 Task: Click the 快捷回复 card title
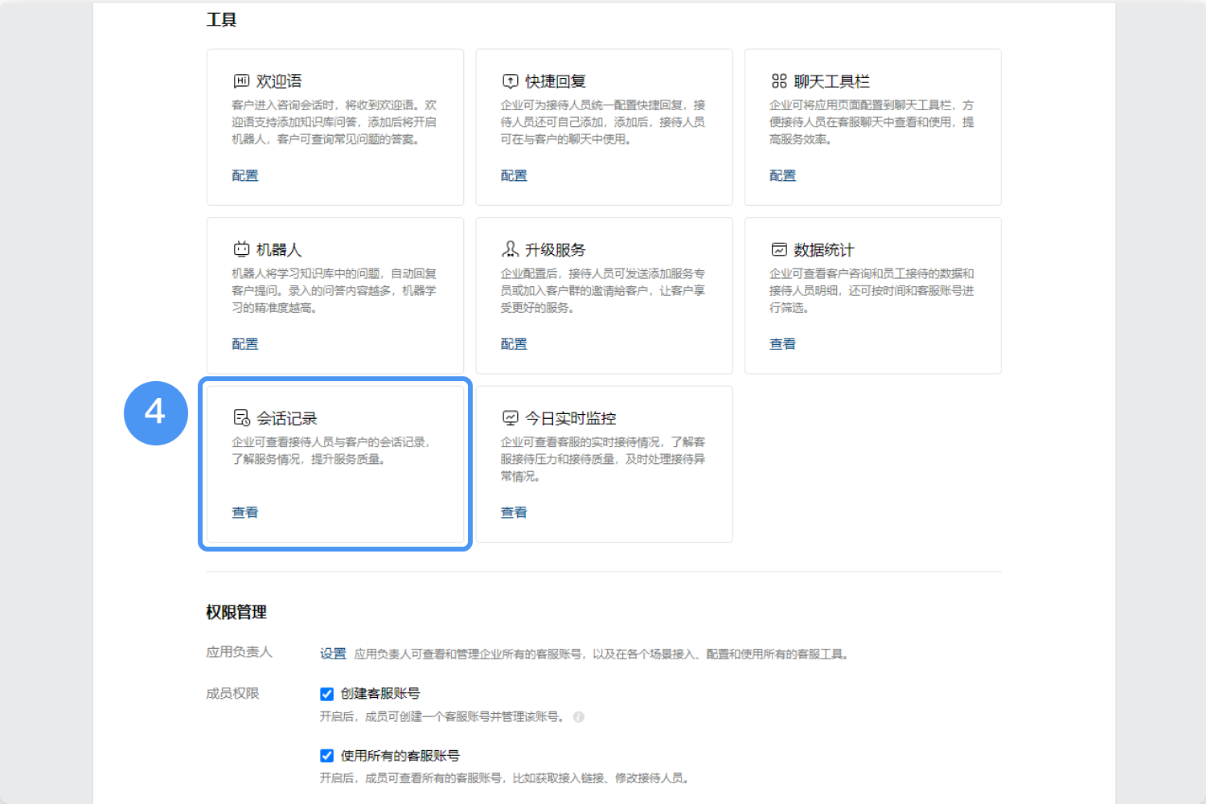(556, 81)
